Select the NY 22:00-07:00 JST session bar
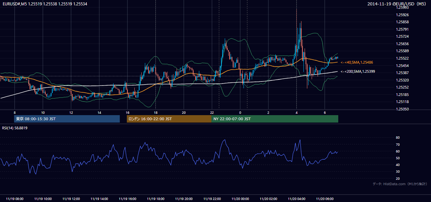The image size is (431, 202). point(275,119)
